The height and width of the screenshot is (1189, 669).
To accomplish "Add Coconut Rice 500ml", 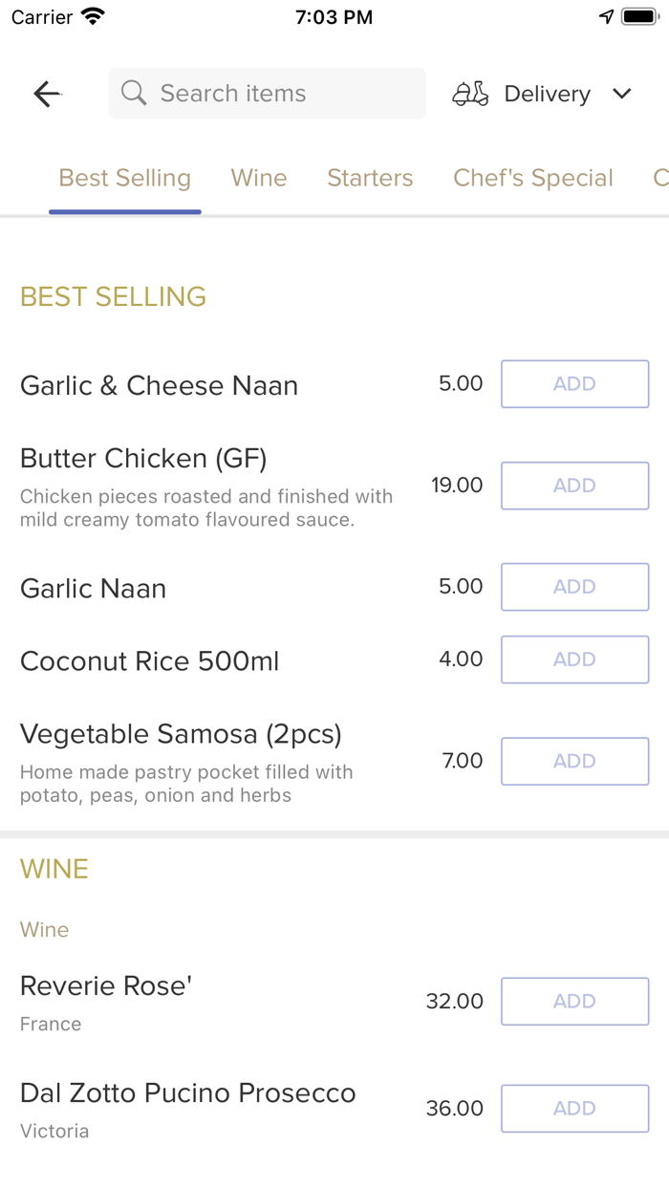I will (x=574, y=659).
